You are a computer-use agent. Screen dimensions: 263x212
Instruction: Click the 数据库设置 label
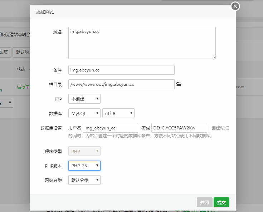51,128
